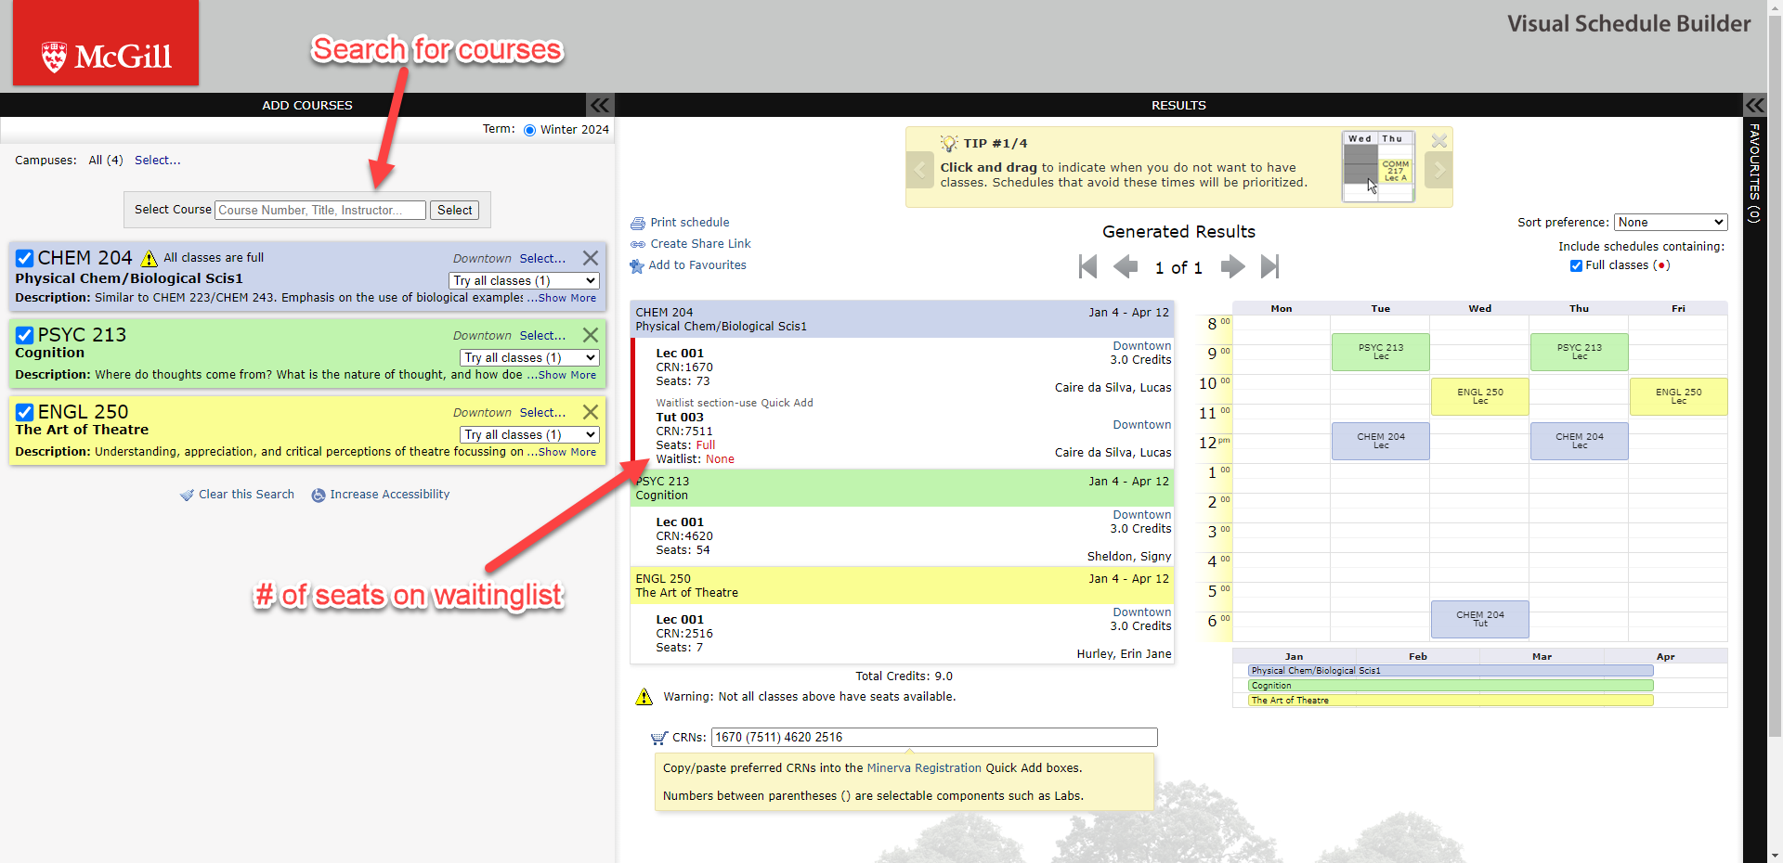Click the CRNs text field
This screenshot has height=863, width=1783.
pos(934,738)
